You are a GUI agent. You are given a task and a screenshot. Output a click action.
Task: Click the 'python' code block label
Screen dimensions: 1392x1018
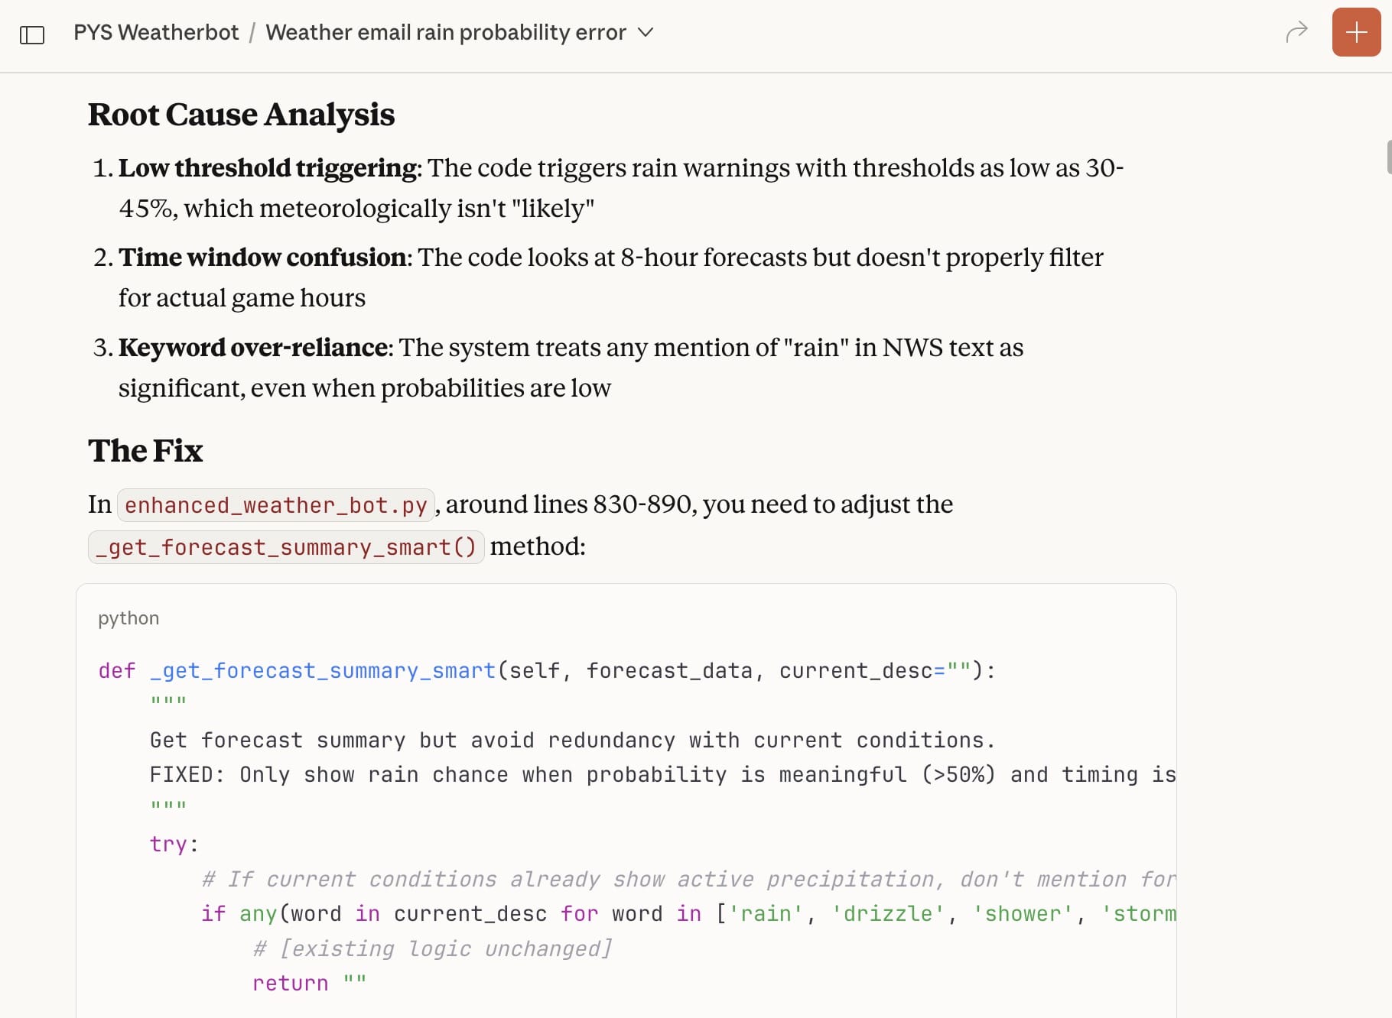click(128, 618)
